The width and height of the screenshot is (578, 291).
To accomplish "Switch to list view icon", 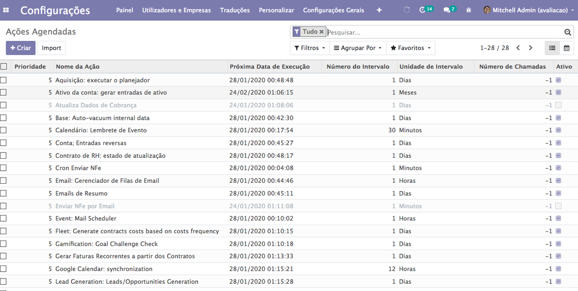I will 552,48.
